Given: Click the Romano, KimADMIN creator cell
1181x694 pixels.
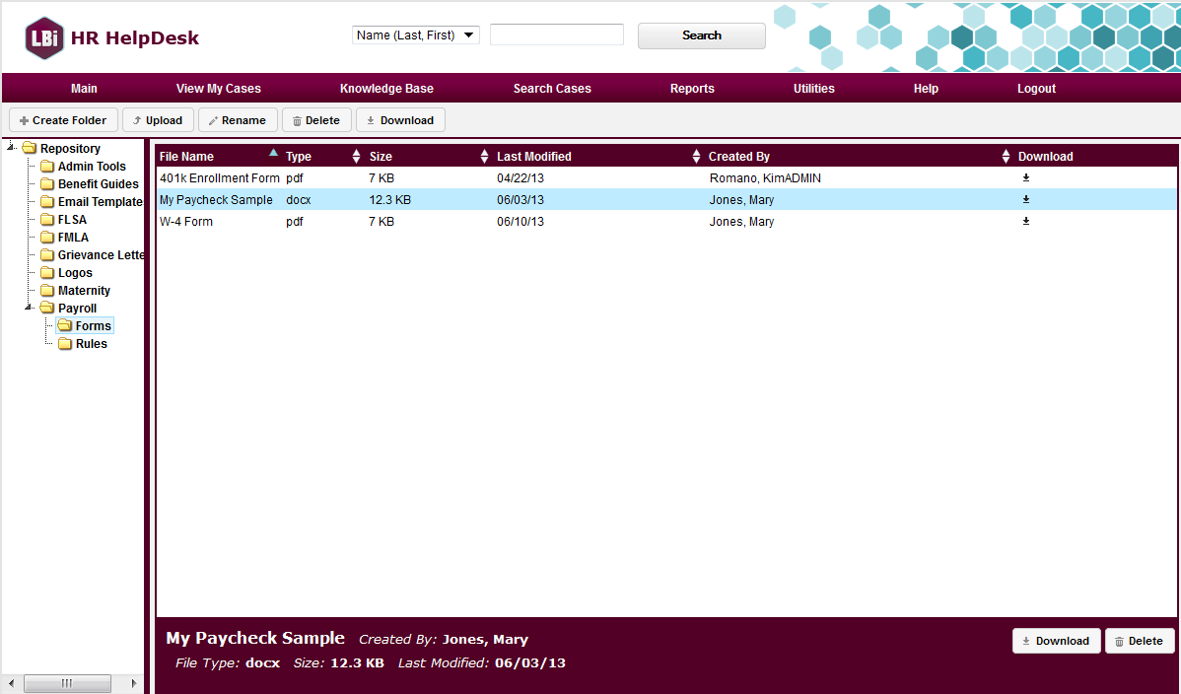Looking at the screenshot, I should (765, 177).
